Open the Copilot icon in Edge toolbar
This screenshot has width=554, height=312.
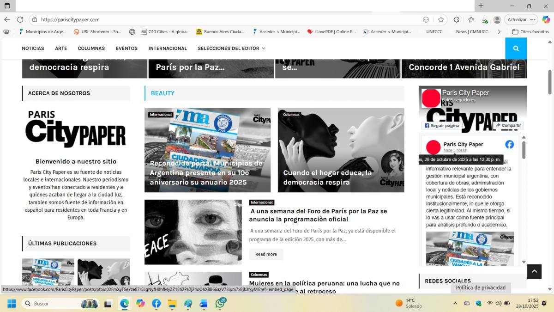pos(546,19)
